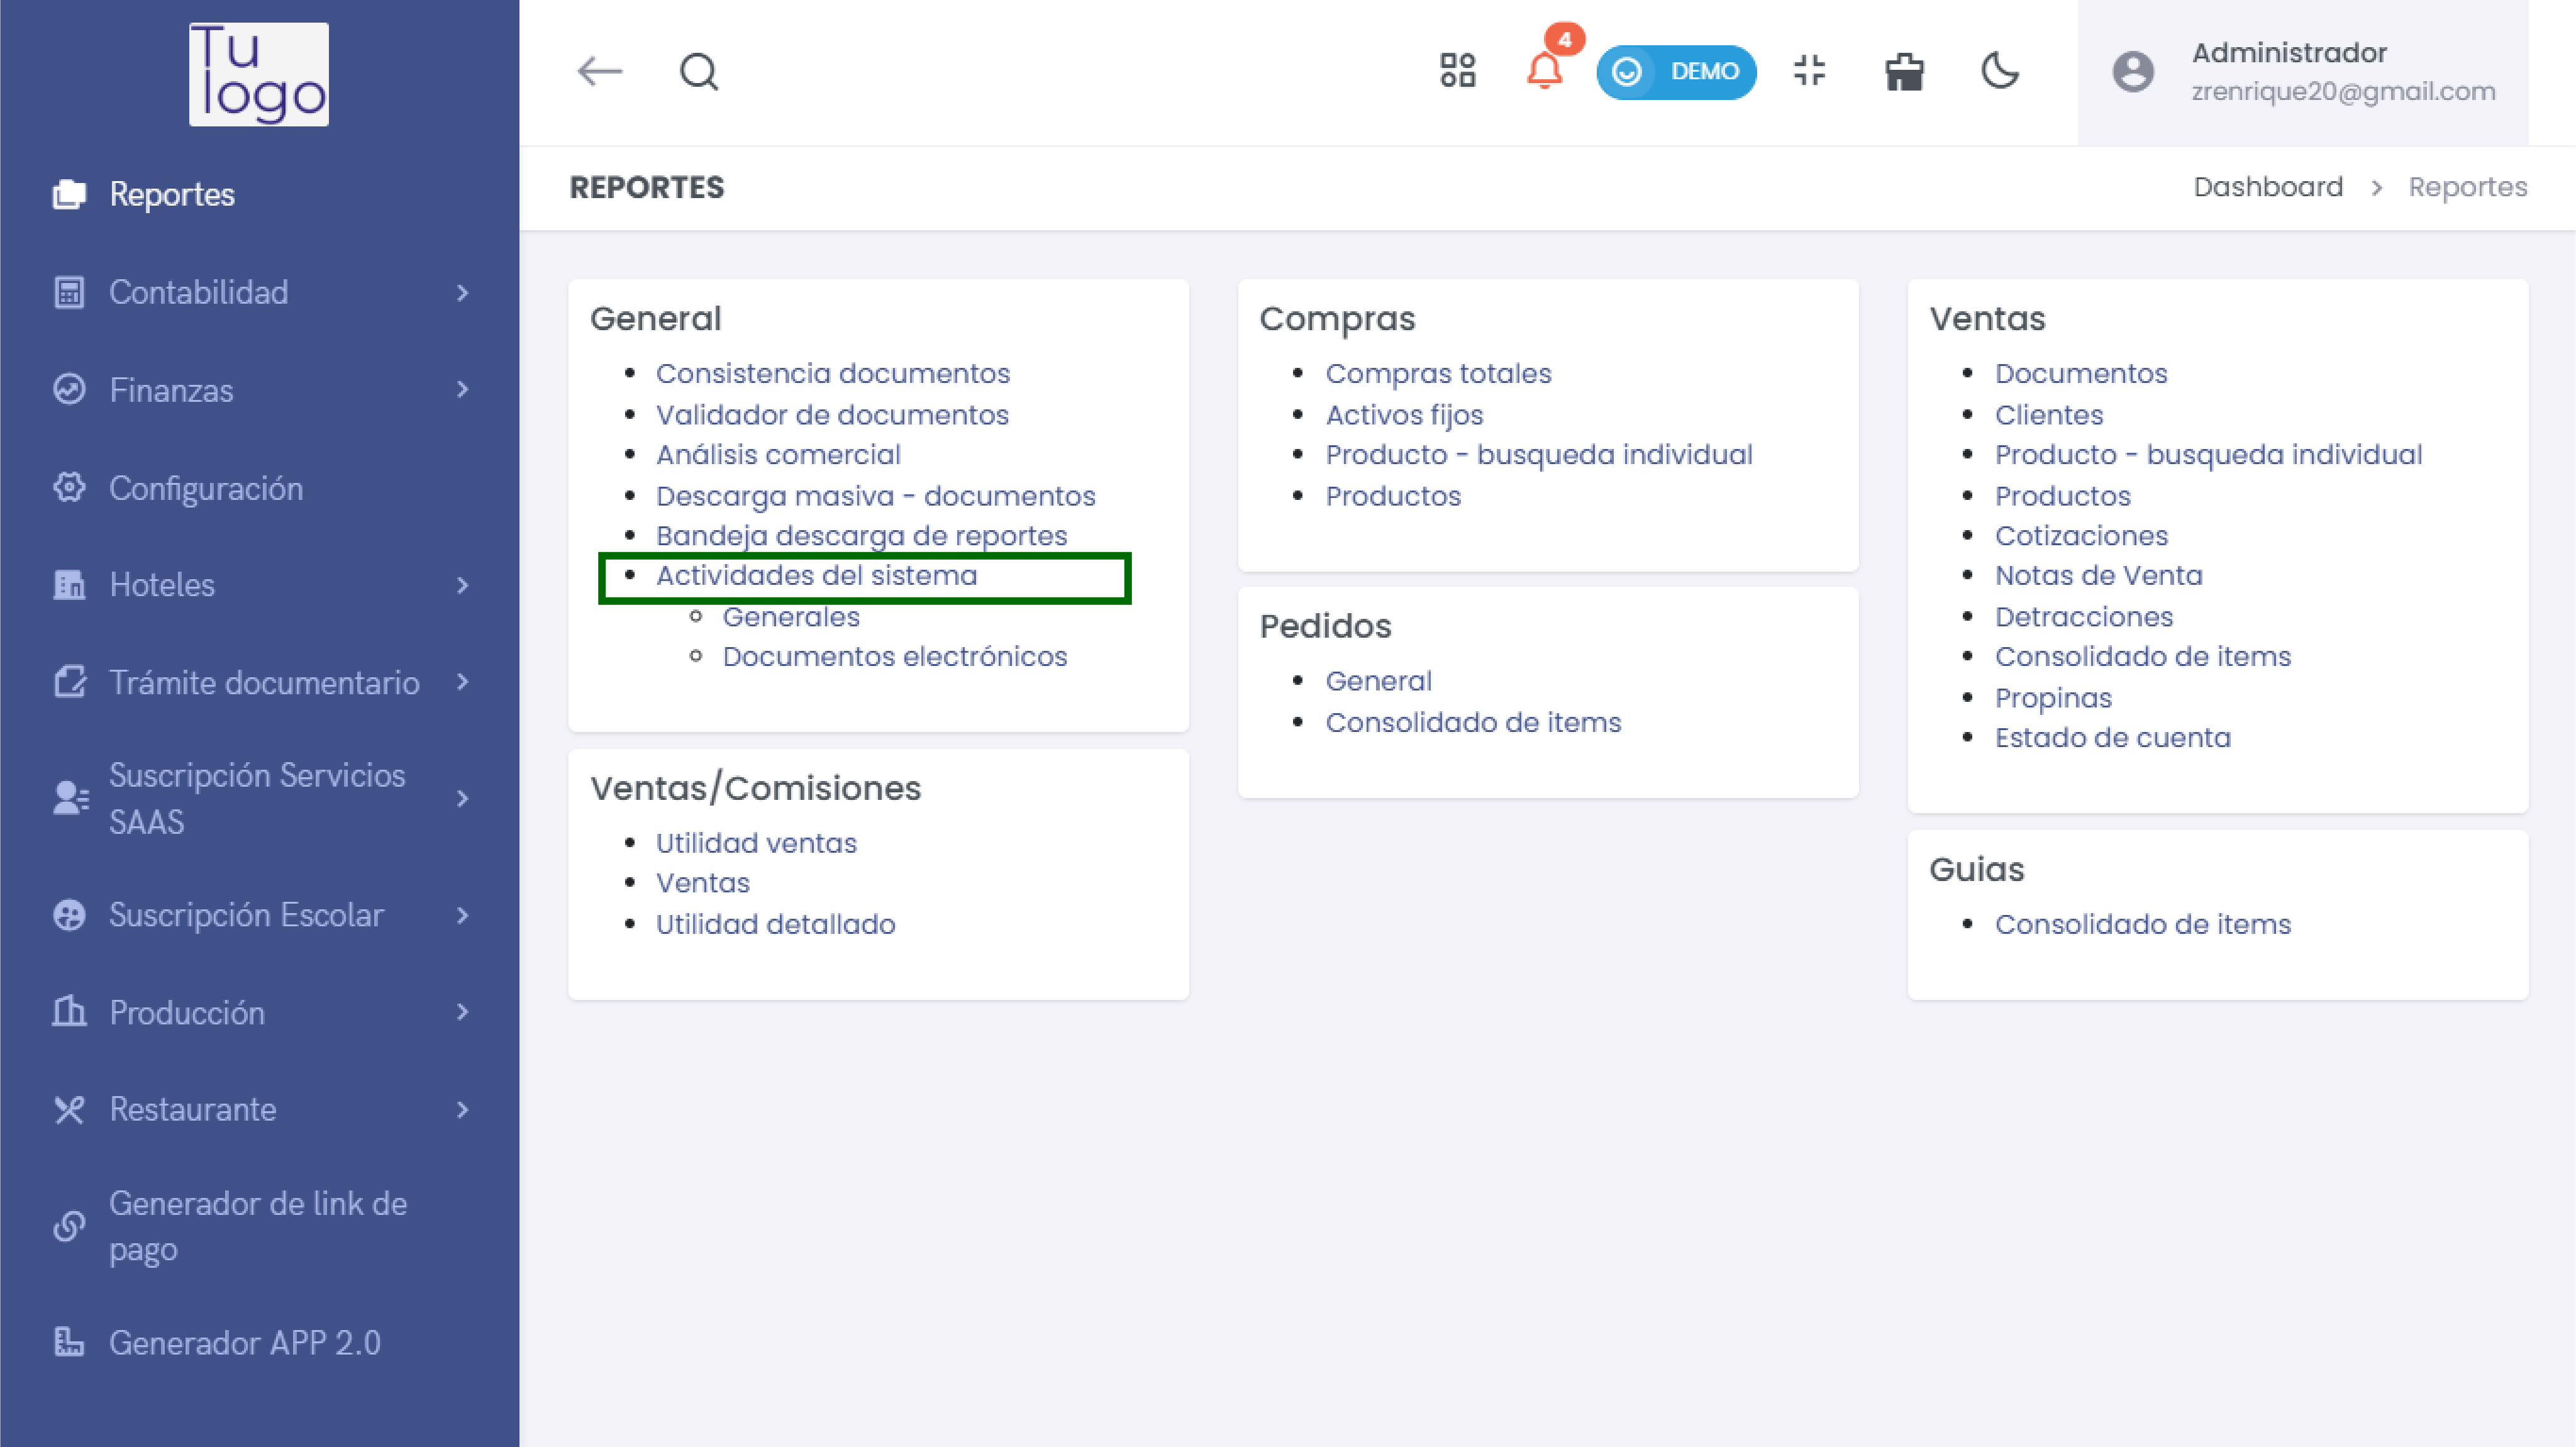Viewport: 2576px width, 1447px height.
Task: Open Validador de documentos link
Action: (x=832, y=414)
